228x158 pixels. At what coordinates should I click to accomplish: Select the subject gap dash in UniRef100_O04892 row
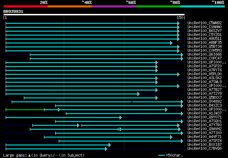132,102
